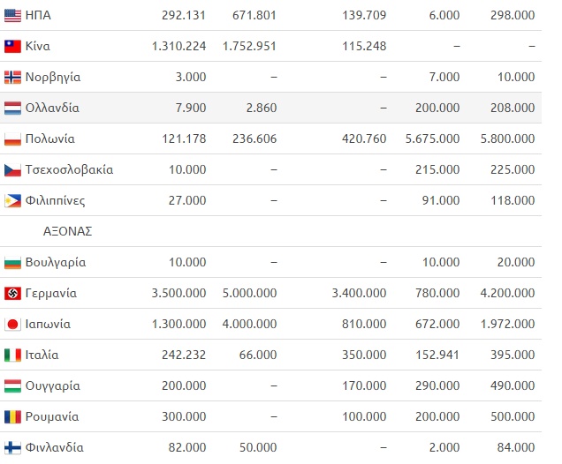562x464 pixels.
Task: Click the Norway flag icon
Action: [12, 77]
